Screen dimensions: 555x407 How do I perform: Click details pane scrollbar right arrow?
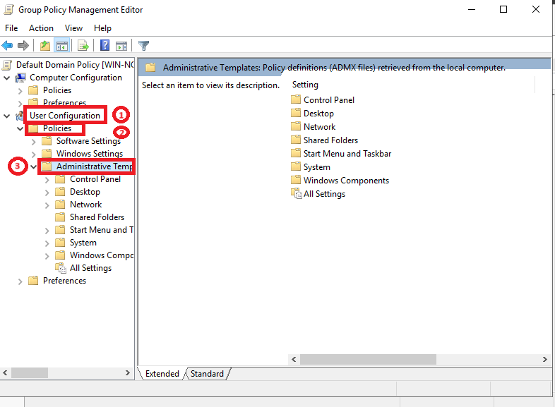click(x=544, y=359)
